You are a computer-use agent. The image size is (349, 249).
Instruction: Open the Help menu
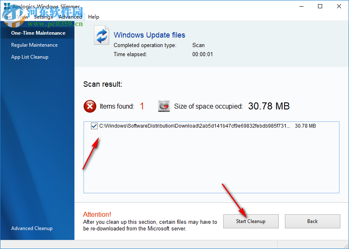[x=93, y=17]
